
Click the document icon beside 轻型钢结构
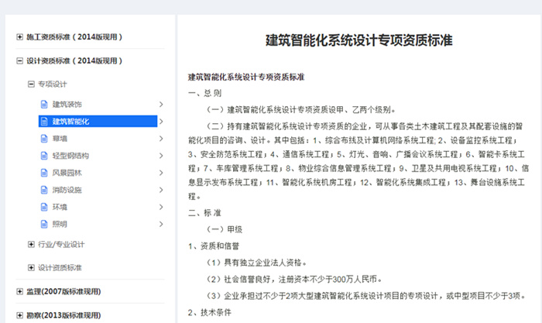click(x=44, y=156)
